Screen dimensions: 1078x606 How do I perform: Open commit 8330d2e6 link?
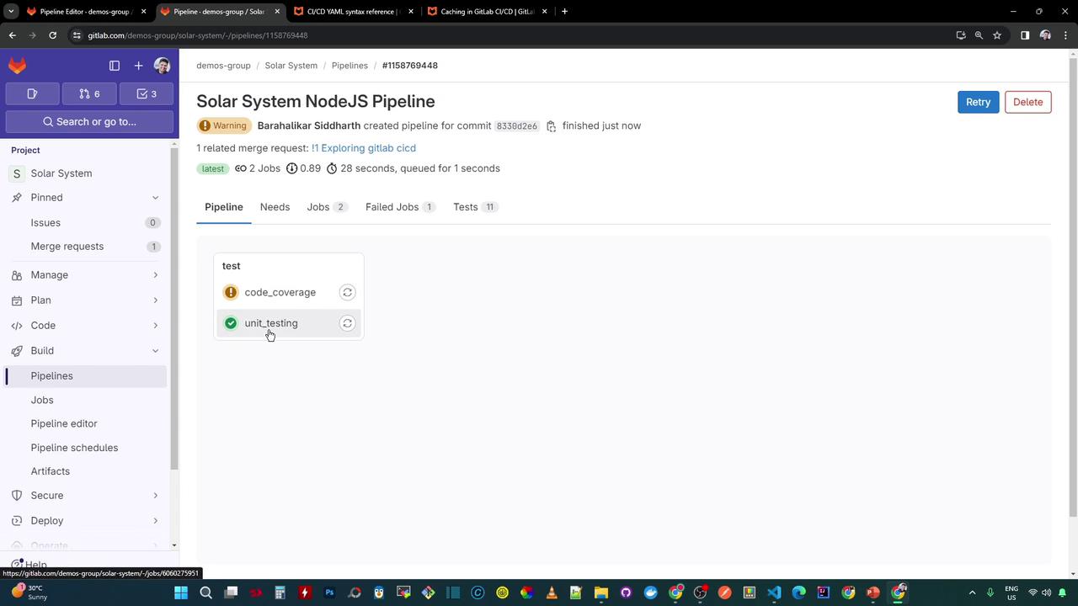[516, 126]
